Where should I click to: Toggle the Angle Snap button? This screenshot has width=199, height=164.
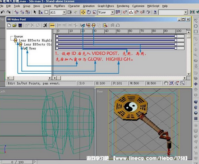(131, 12)
